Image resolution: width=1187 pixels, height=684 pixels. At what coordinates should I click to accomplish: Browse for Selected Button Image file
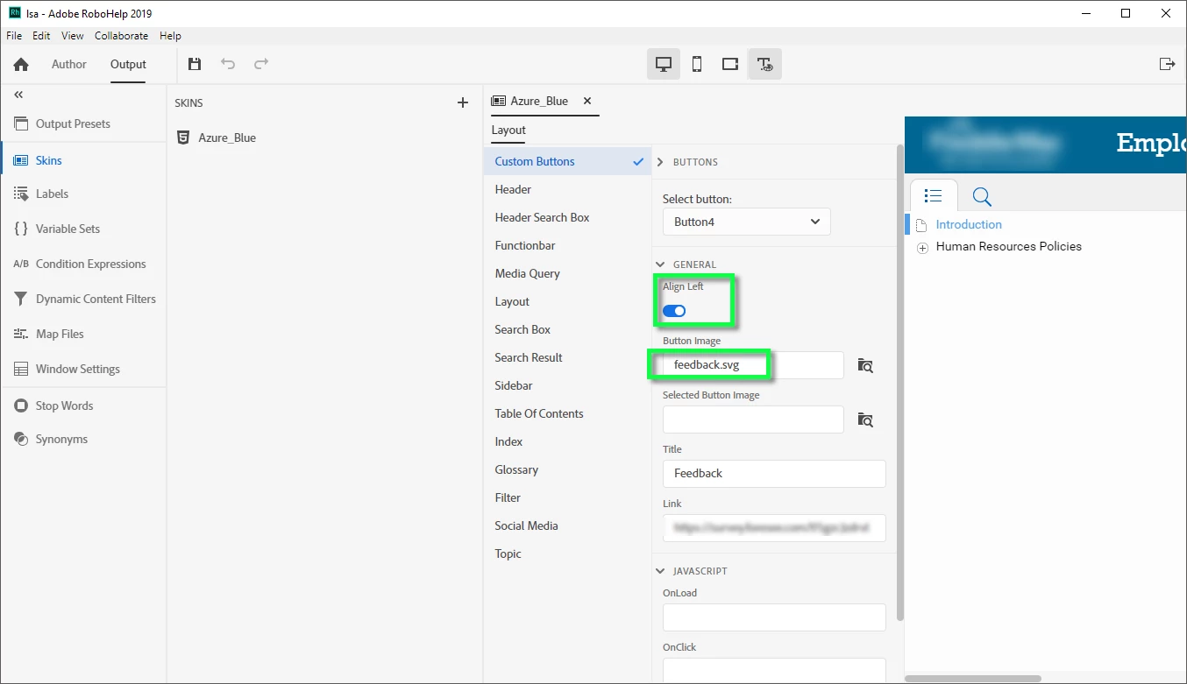865,420
